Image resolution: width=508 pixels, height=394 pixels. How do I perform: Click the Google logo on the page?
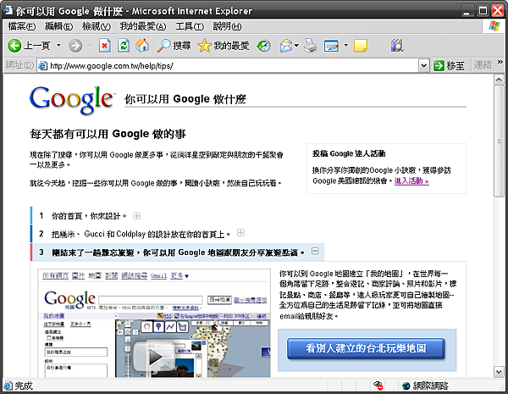coord(71,99)
